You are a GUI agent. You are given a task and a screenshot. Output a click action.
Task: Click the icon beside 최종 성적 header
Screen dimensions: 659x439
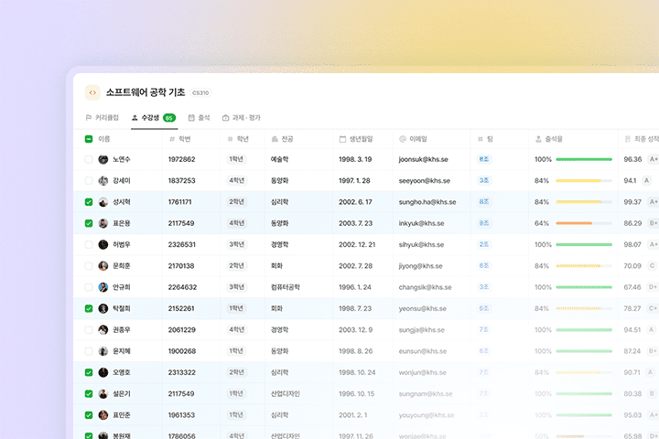[x=628, y=139]
